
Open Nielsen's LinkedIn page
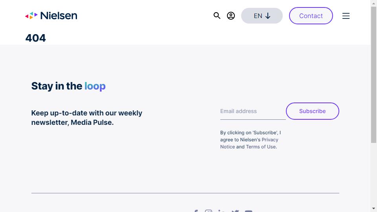point(222,211)
